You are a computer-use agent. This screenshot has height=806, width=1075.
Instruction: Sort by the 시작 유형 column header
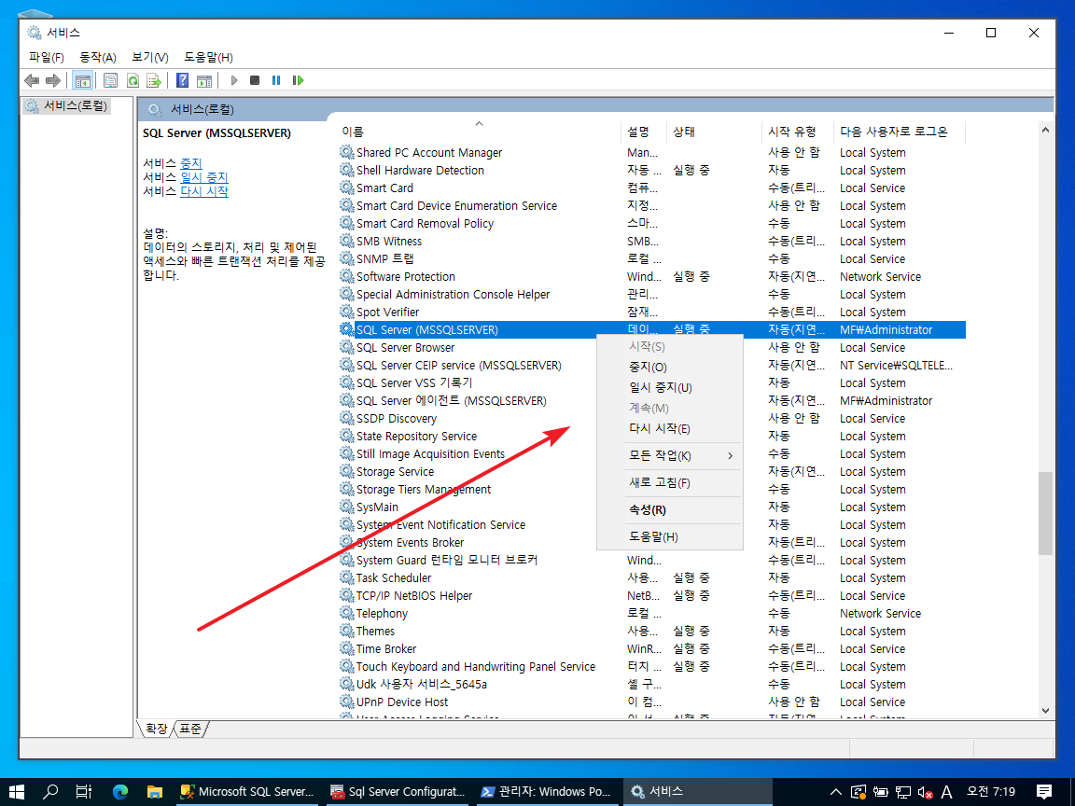[798, 132]
